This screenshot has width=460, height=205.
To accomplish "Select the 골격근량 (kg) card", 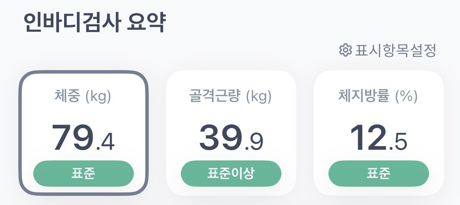I will click(231, 133).
